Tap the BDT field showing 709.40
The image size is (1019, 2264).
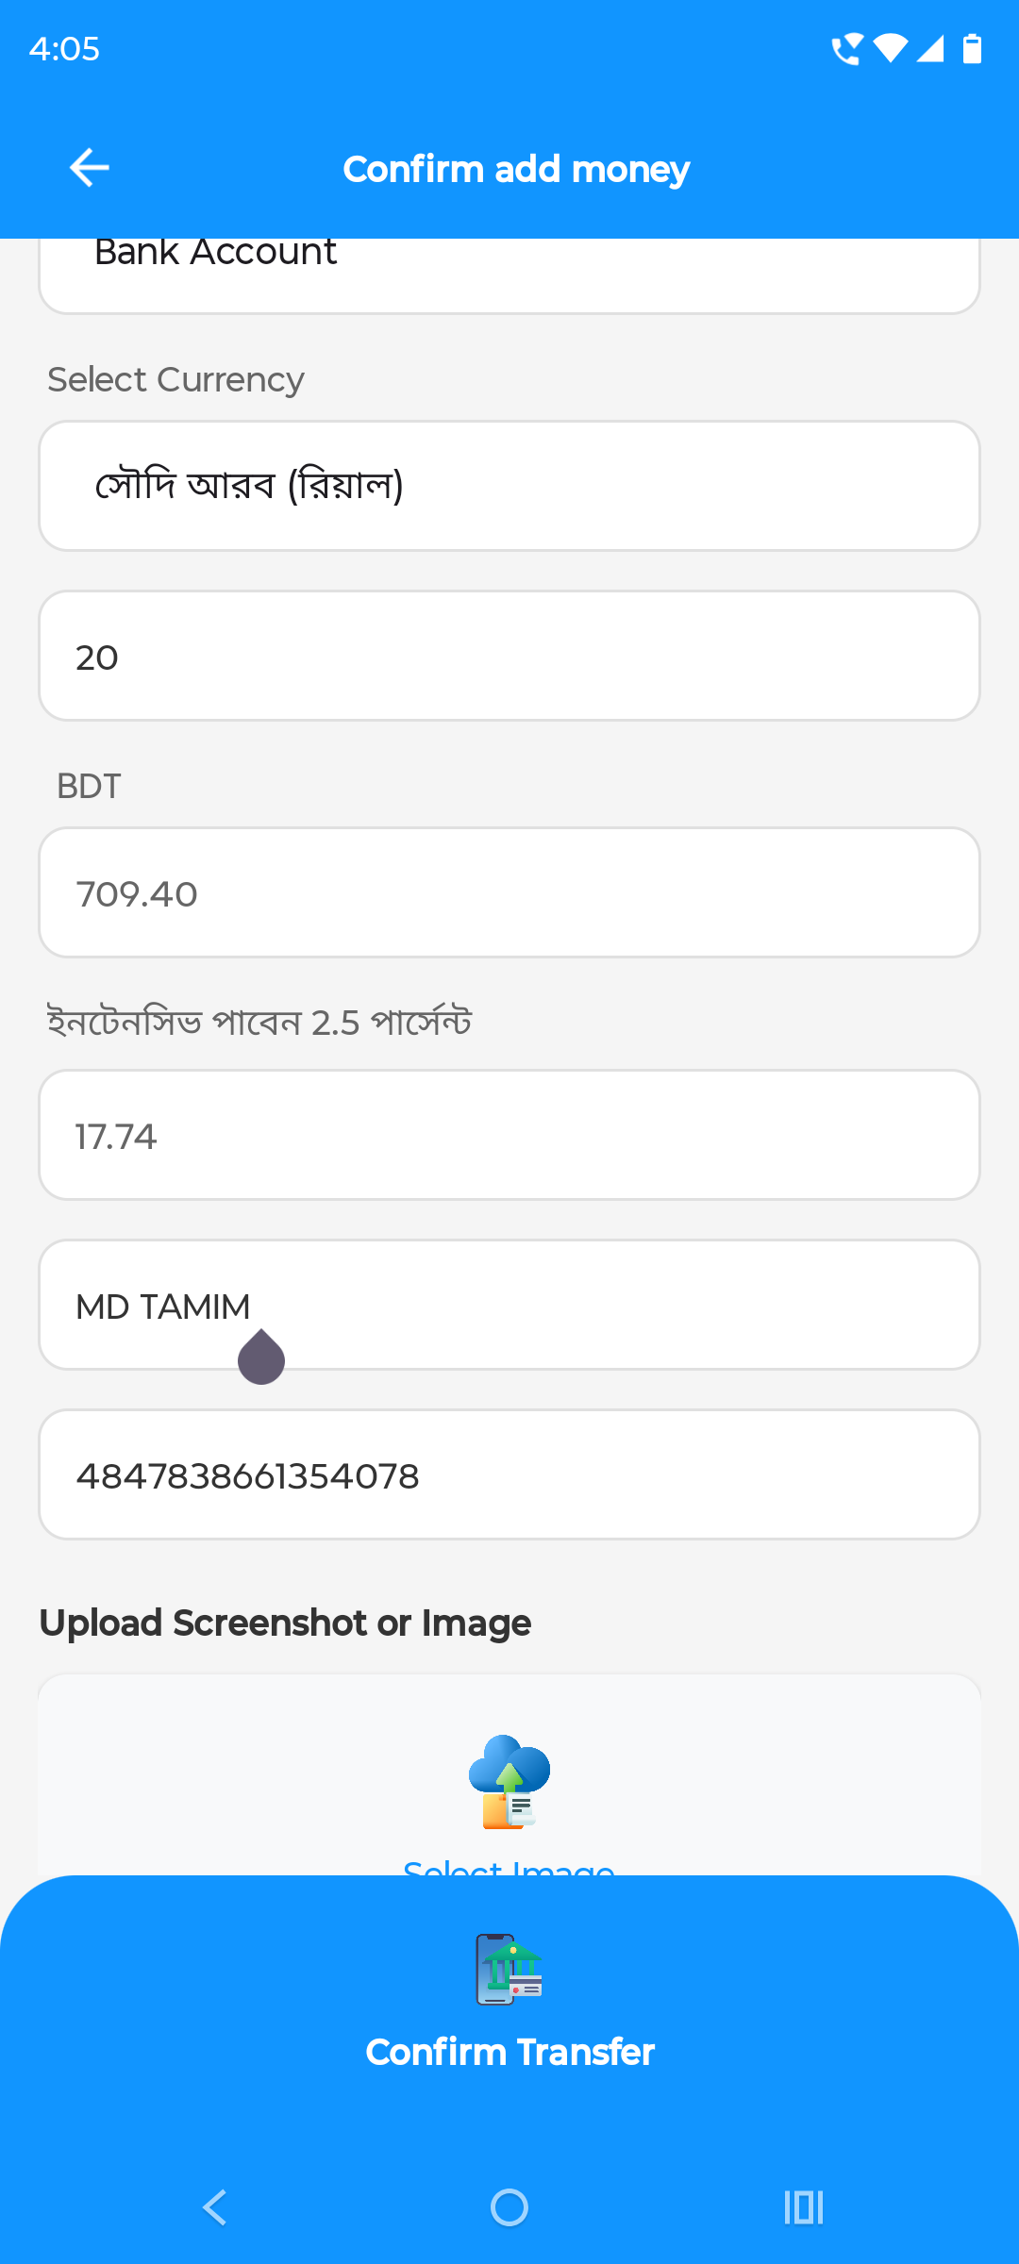coord(509,893)
